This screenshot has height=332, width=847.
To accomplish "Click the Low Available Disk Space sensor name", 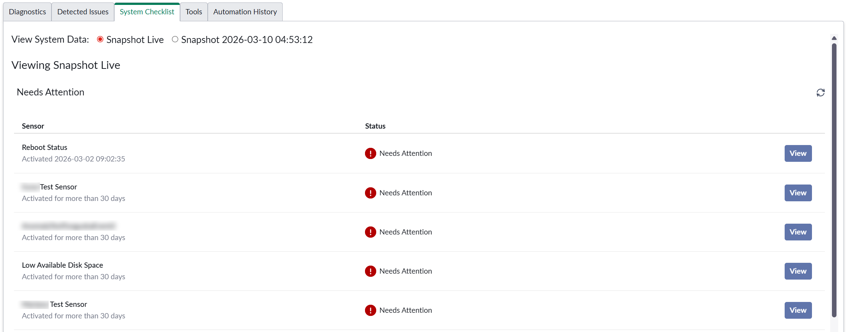I will (x=62, y=265).
